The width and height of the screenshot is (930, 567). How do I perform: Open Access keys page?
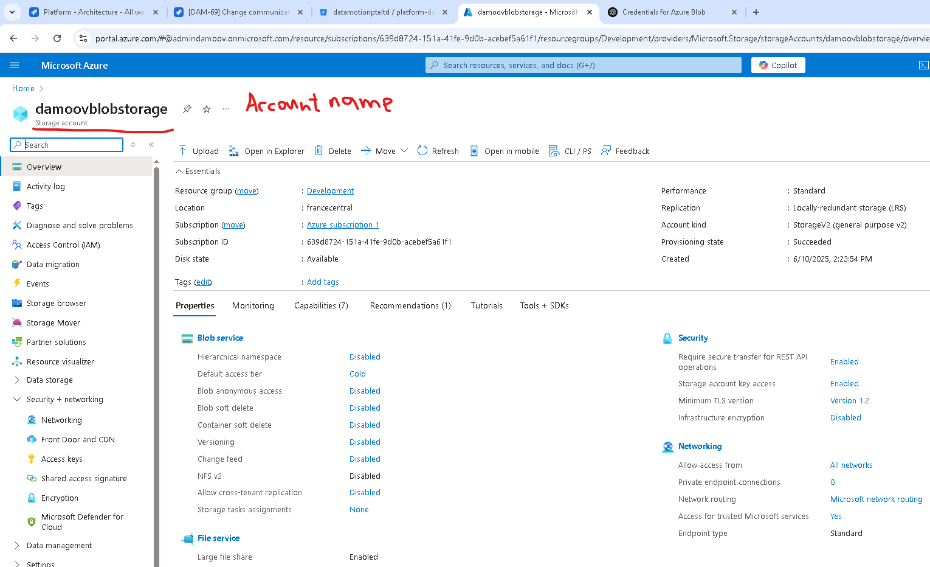pos(61,459)
